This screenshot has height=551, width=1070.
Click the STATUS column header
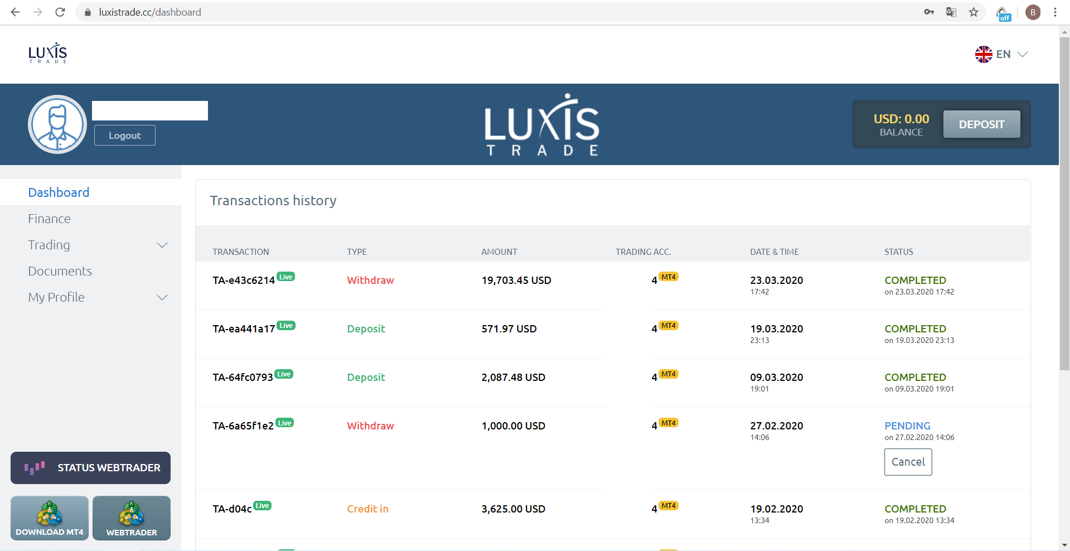click(x=899, y=252)
